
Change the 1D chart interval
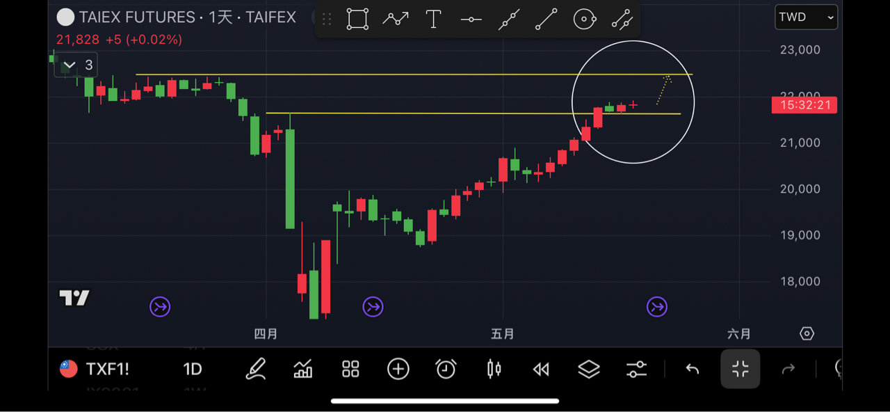tap(193, 369)
